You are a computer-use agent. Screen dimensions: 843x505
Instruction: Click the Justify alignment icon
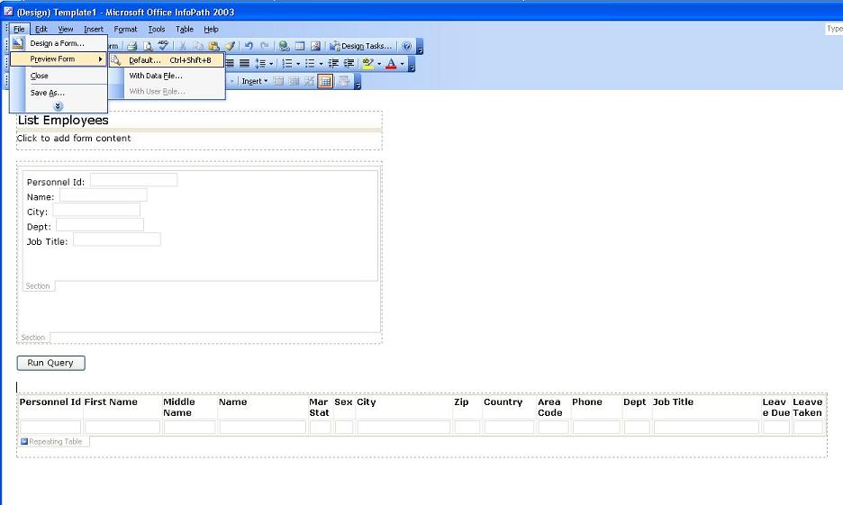244,63
